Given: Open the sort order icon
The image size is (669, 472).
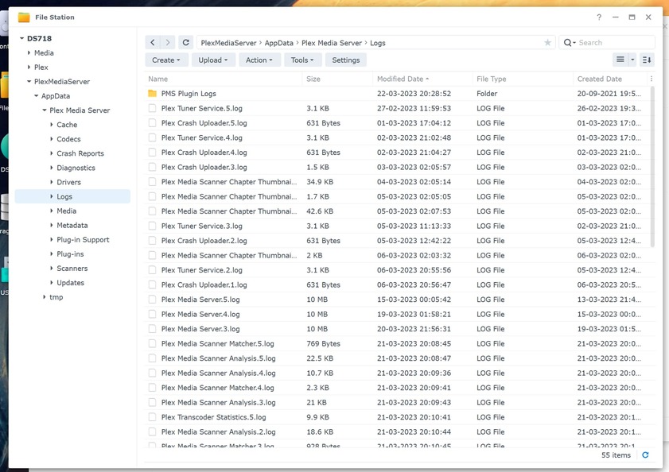Looking at the screenshot, I should [x=647, y=60].
